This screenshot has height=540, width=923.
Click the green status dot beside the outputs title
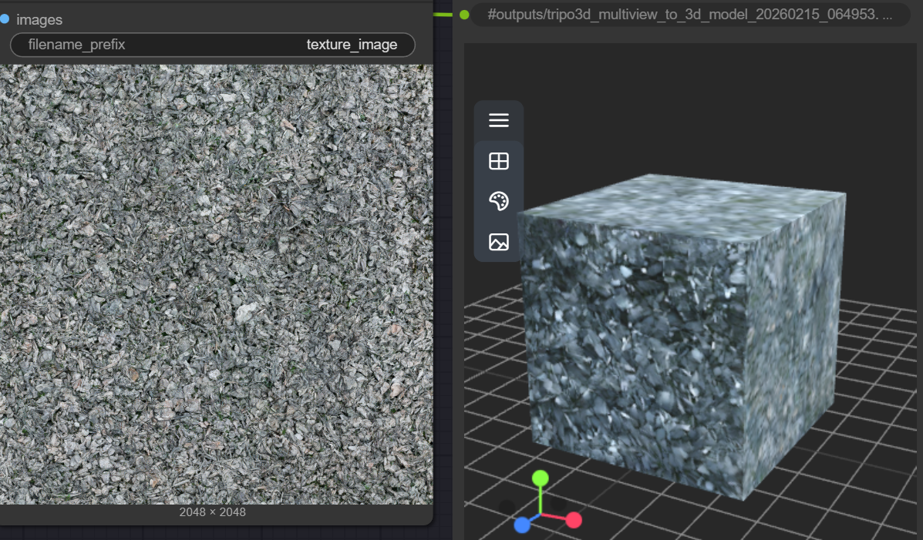tap(463, 14)
